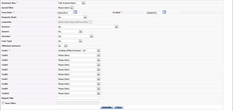Viewport: 233px width, 111px height.
Task: Open the Insurer dropdown
Action: click(x=70, y=32)
